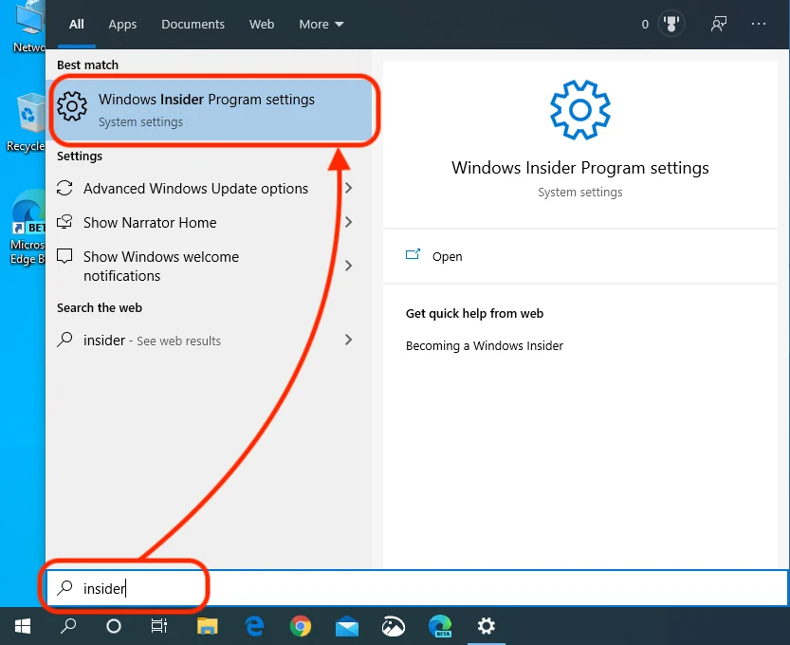Image resolution: width=790 pixels, height=645 pixels.
Task: Select Microsoft Edge Beta desktop shortcut
Action: pos(28,228)
